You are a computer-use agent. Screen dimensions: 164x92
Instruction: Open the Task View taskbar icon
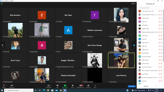click(40, 90)
